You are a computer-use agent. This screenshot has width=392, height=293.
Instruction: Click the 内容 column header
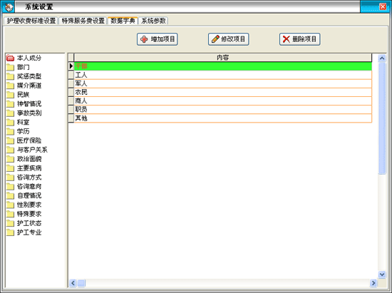click(x=223, y=58)
